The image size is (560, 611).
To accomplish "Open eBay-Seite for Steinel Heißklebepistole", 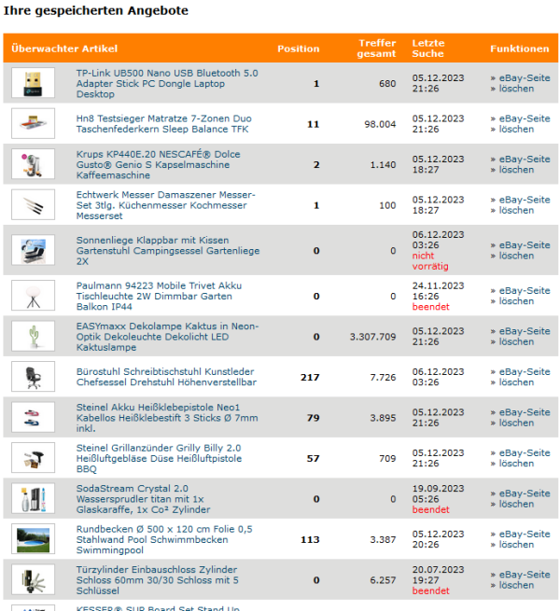I will (525, 412).
